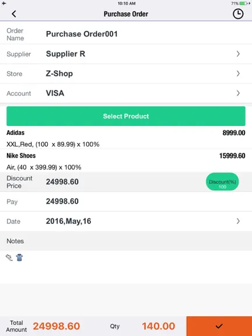The width and height of the screenshot is (252, 336).
Task: Tap the shoe emoji in notes
Action: pyautogui.click(x=9, y=257)
